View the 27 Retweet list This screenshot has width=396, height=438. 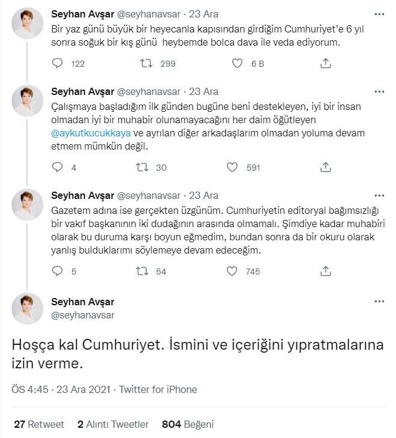point(38,424)
